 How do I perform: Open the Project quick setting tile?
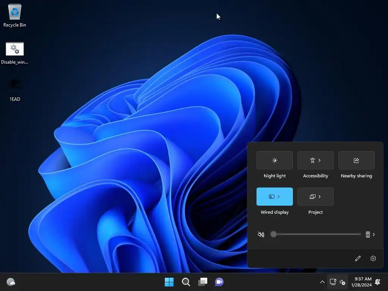[316, 197]
